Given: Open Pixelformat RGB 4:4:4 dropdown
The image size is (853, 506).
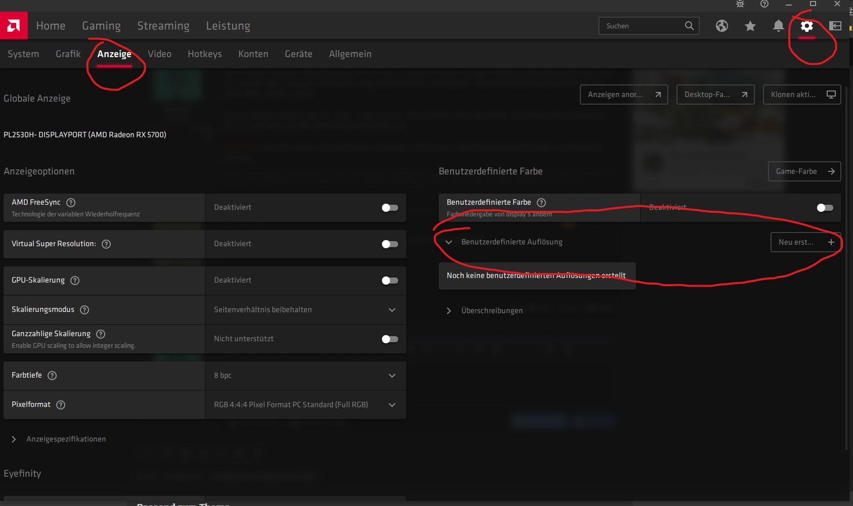Looking at the screenshot, I should pyautogui.click(x=306, y=405).
